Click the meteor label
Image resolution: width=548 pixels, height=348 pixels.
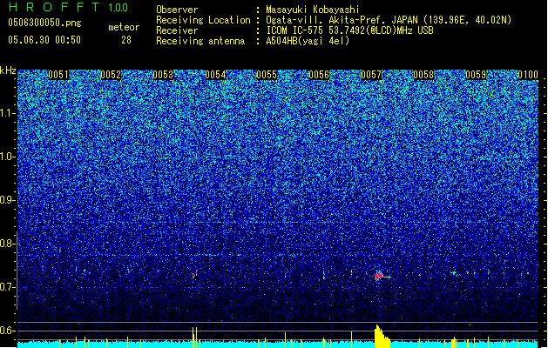click(x=124, y=27)
